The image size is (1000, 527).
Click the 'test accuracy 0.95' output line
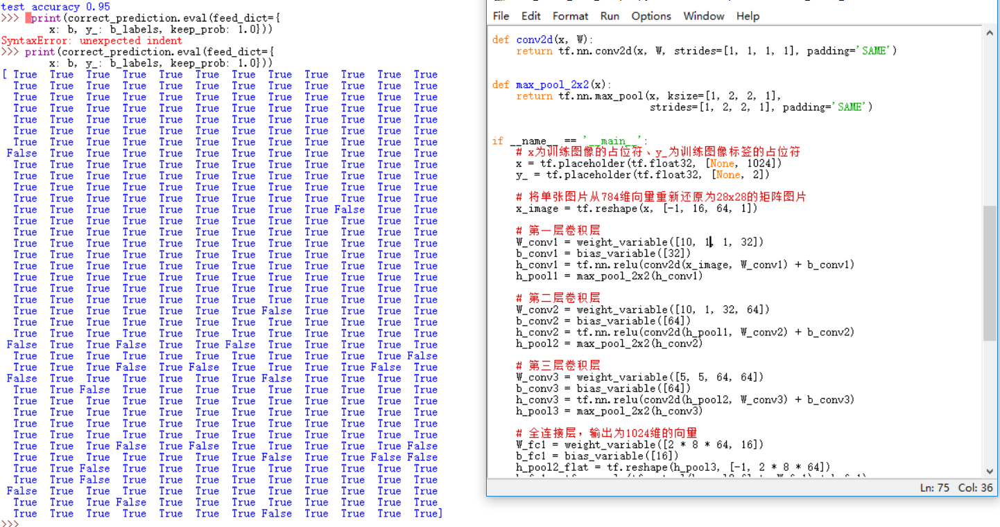[55, 6]
